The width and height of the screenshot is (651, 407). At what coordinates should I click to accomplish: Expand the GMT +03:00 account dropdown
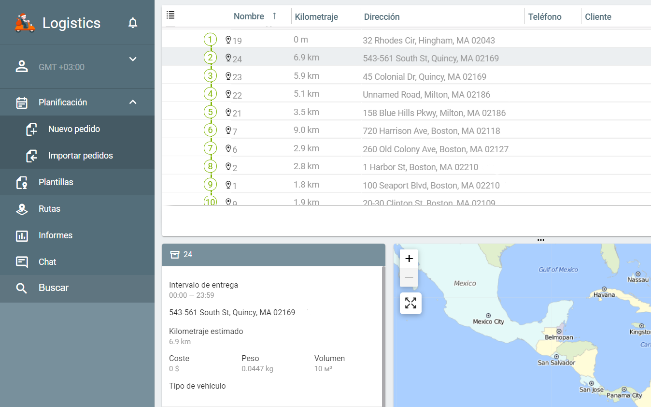[133, 59]
